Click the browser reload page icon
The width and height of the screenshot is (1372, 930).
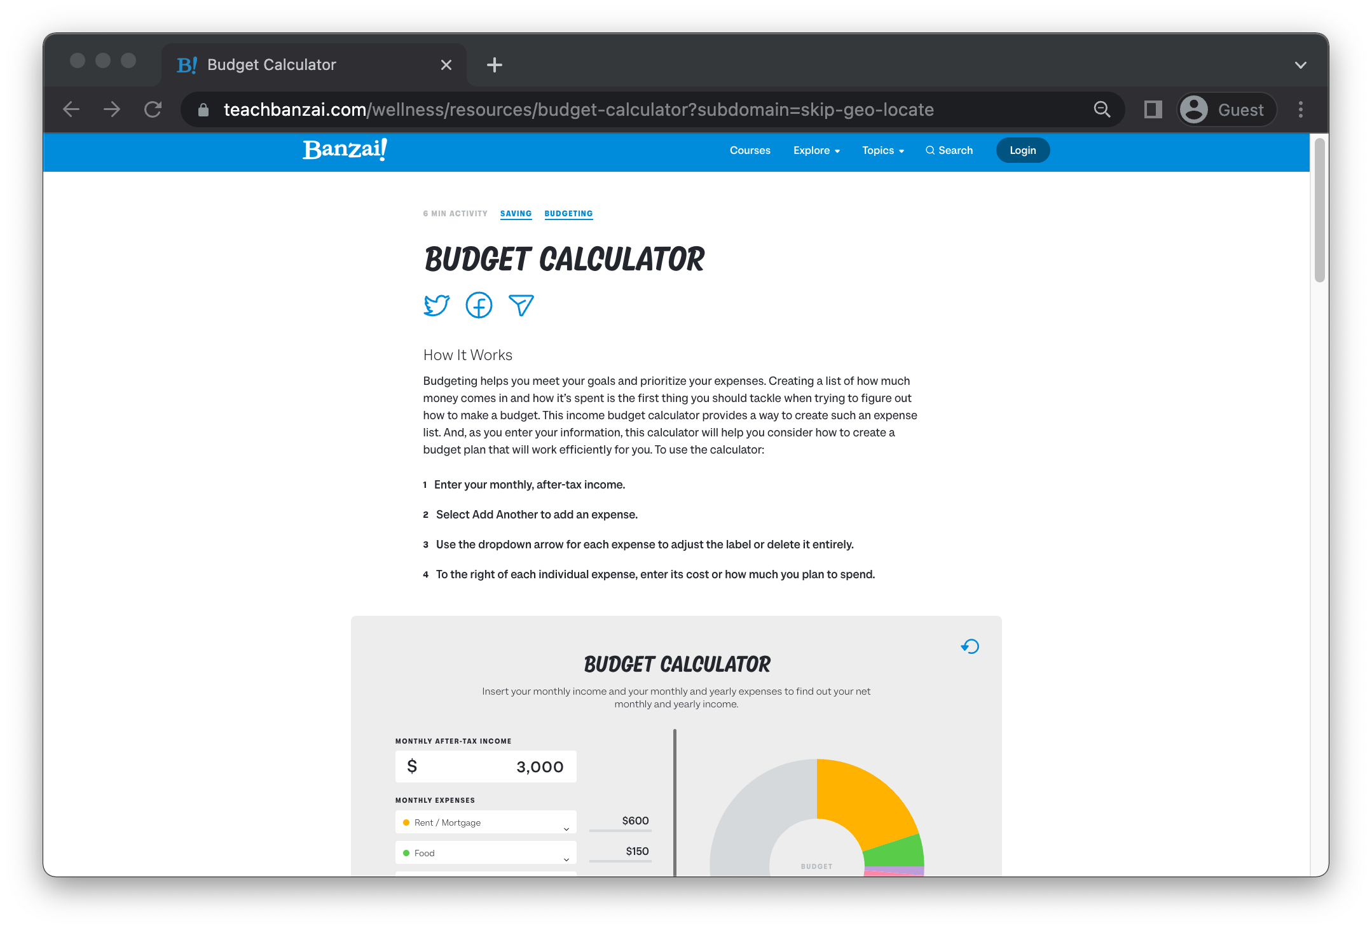coord(153,109)
